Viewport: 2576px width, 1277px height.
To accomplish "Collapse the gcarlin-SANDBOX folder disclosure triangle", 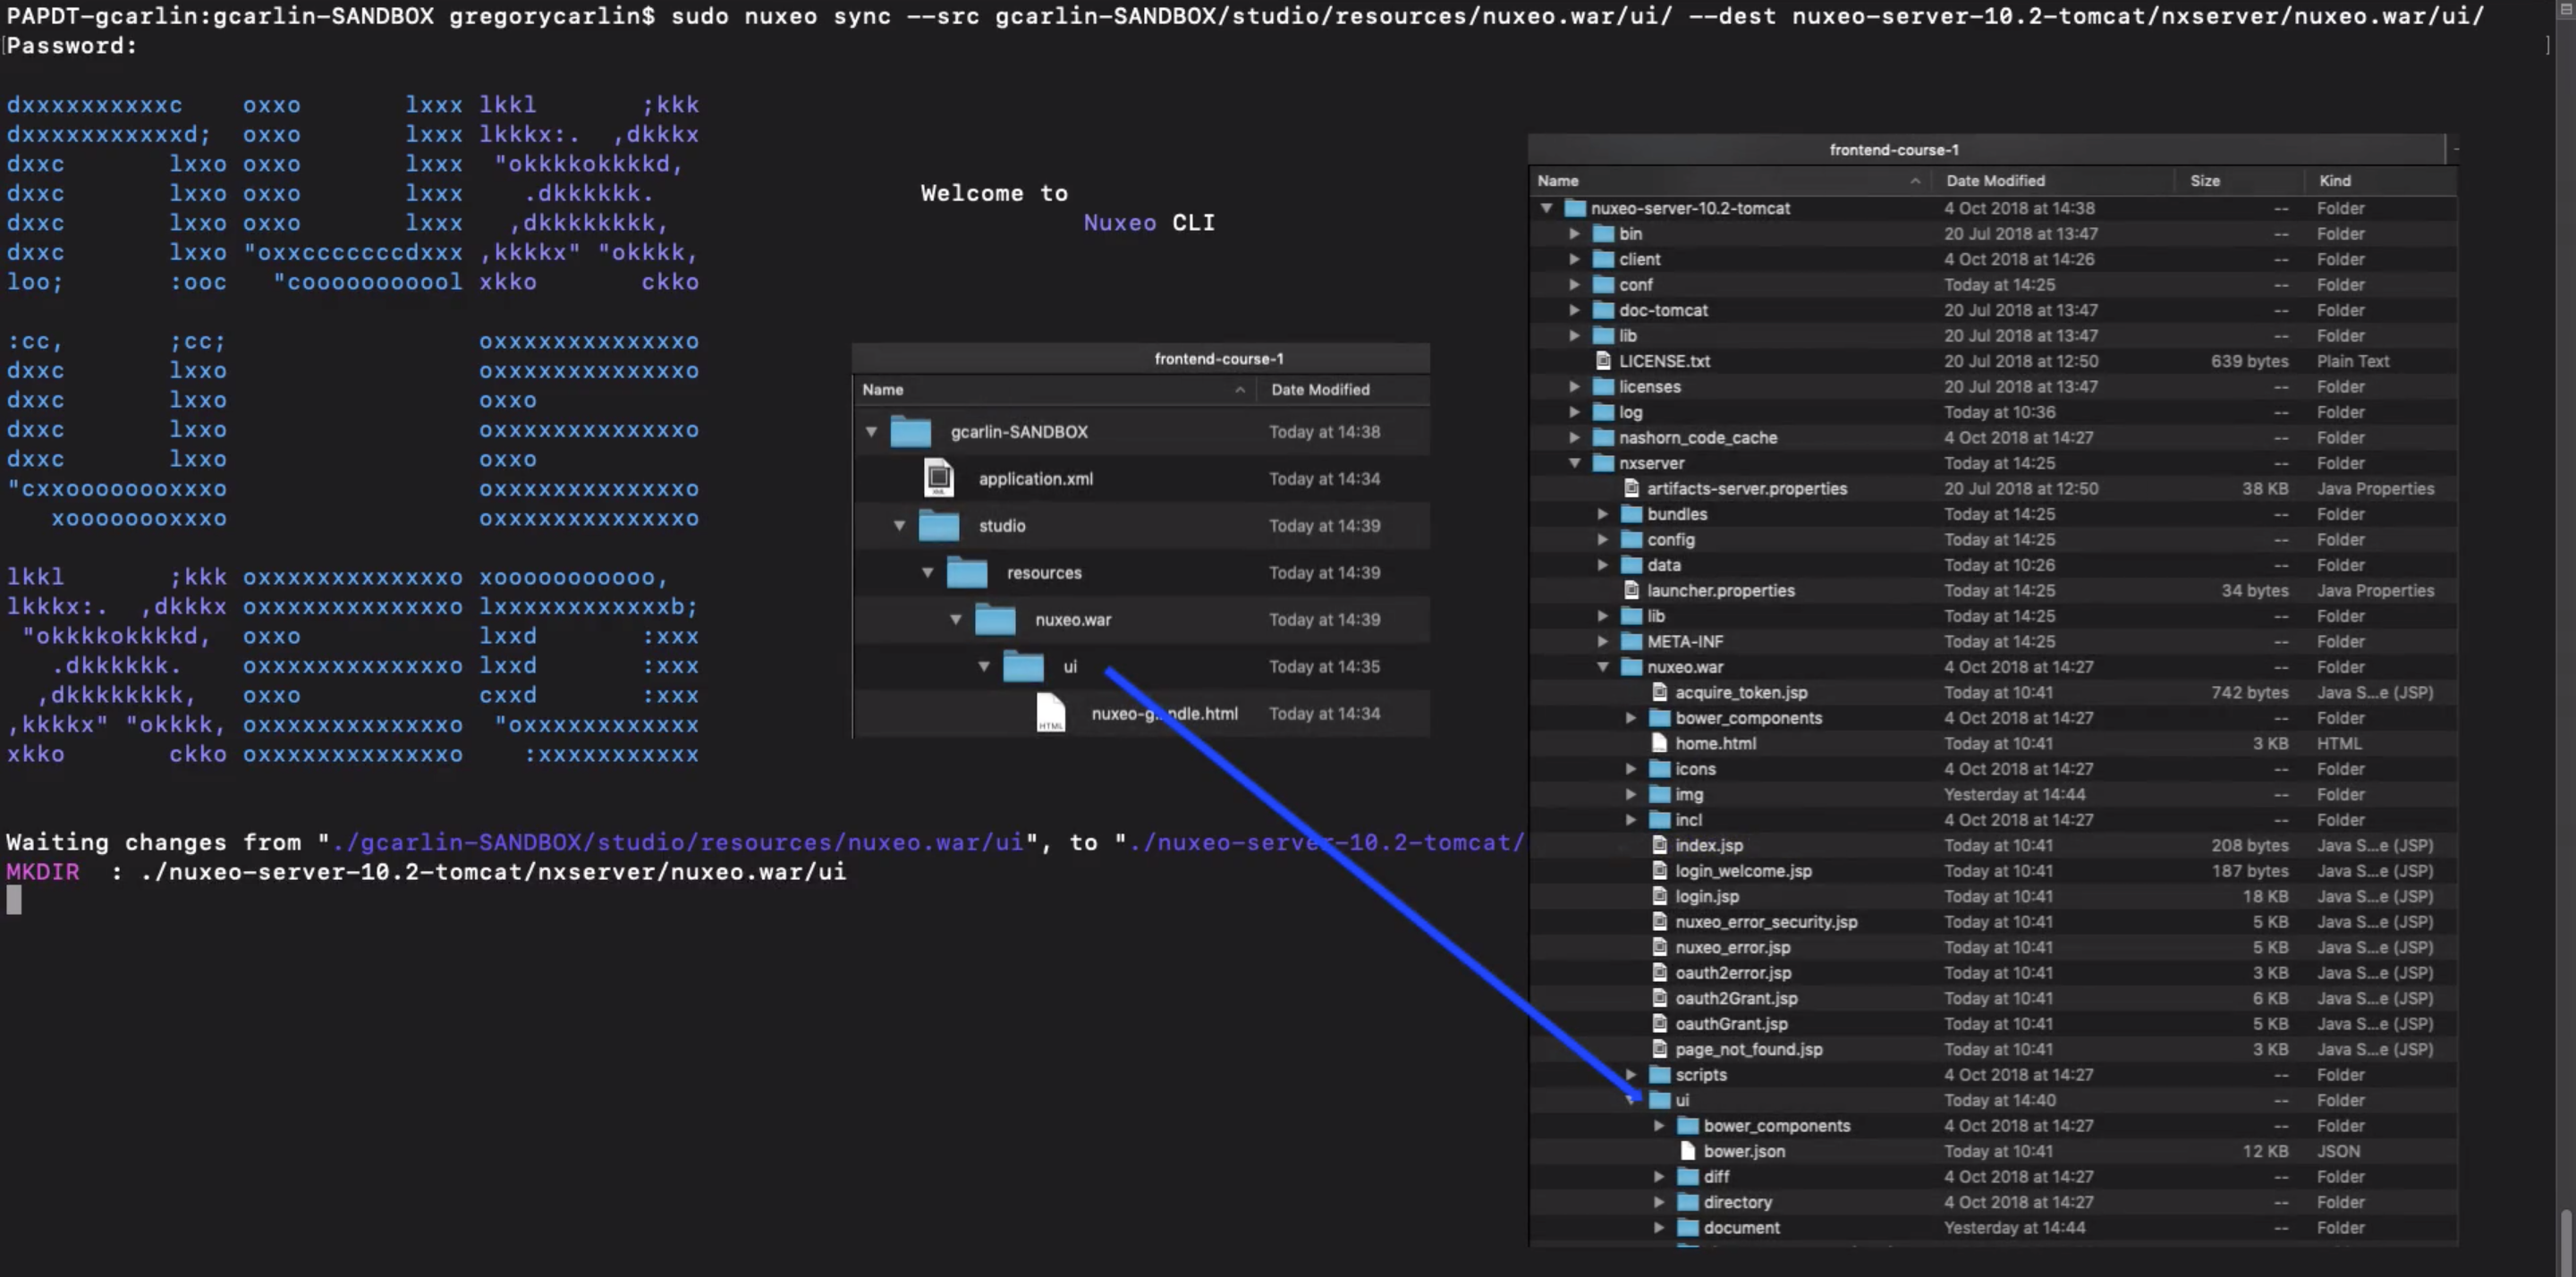I will click(871, 432).
